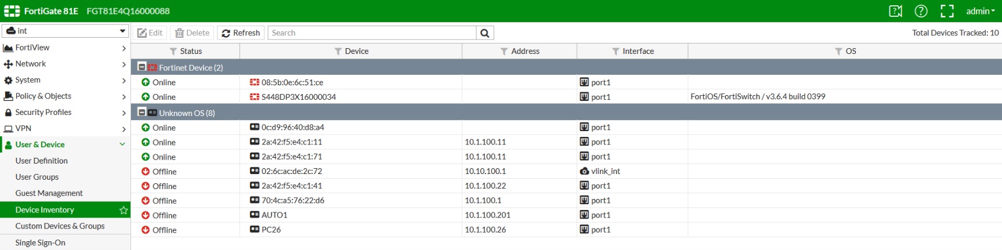Open the int VDOM selector dropdown
Viewport: 1002px width, 250px height.
(x=66, y=31)
